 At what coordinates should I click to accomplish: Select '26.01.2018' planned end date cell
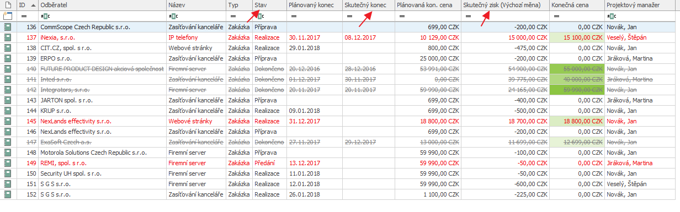click(314, 194)
